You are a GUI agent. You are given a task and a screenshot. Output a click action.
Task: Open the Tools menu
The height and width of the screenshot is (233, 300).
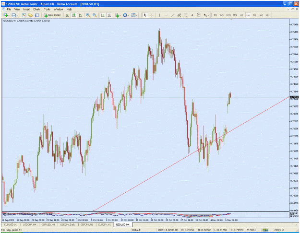[47, 9]
